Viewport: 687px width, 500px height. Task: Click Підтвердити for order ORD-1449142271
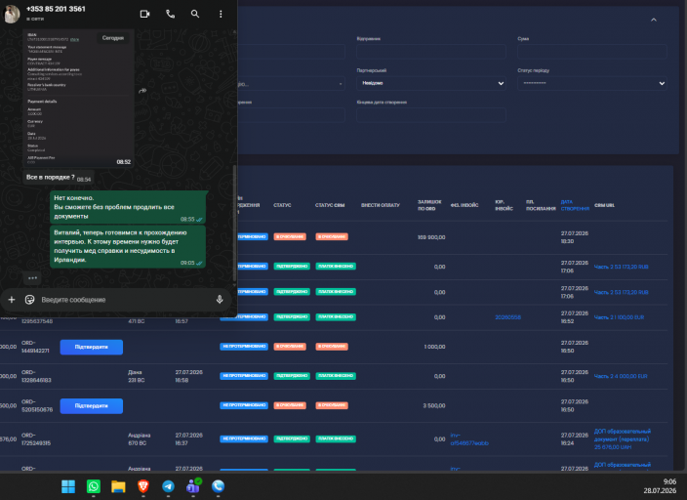92,347
